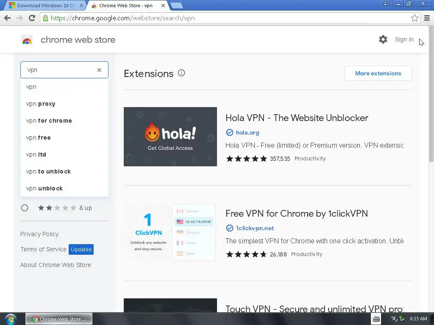The width and height of the screenshot is (434, 325).
Task: Click the 1clickvpn.net verified badge
Action: (229, 228)
